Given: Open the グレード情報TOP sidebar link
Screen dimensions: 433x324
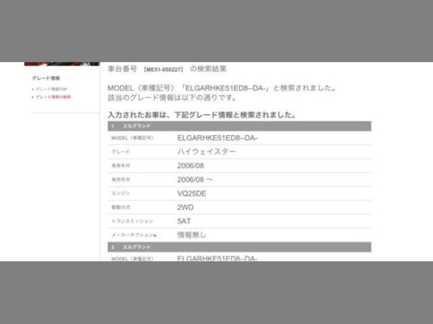Looking at the screenshot, I should pos(51,89).
